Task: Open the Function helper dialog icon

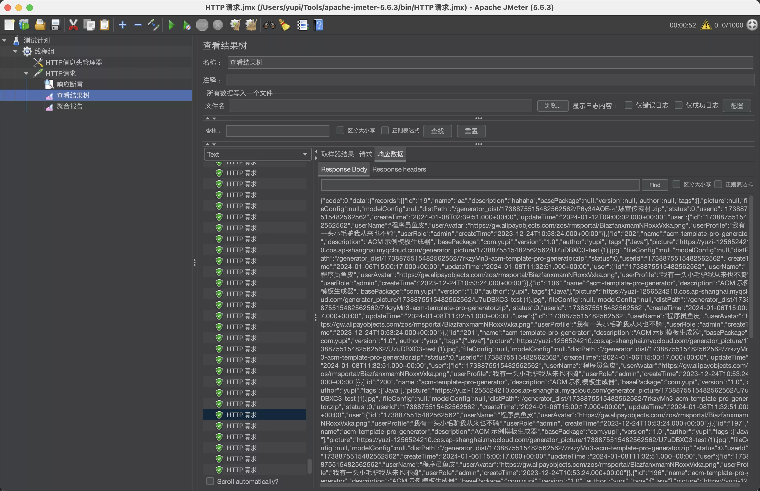Action: tap(302, 24)
